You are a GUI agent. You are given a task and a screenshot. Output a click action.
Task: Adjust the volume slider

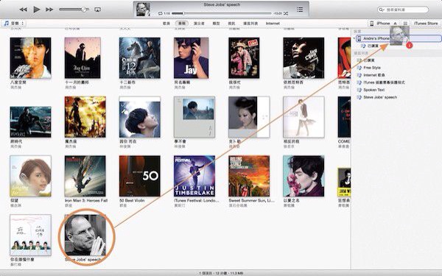coord(74,10)
